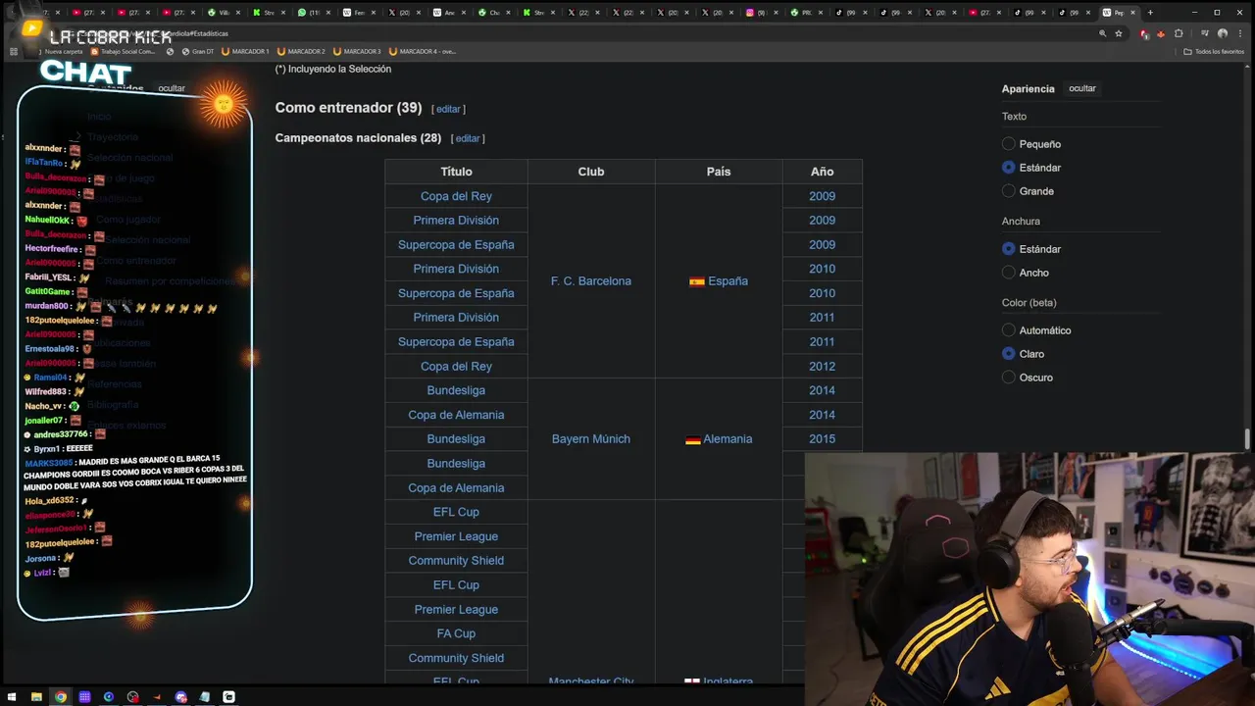Click the Chrome taskbar icon
Viewport: 1255px width, 706px height.
[61, 697]
